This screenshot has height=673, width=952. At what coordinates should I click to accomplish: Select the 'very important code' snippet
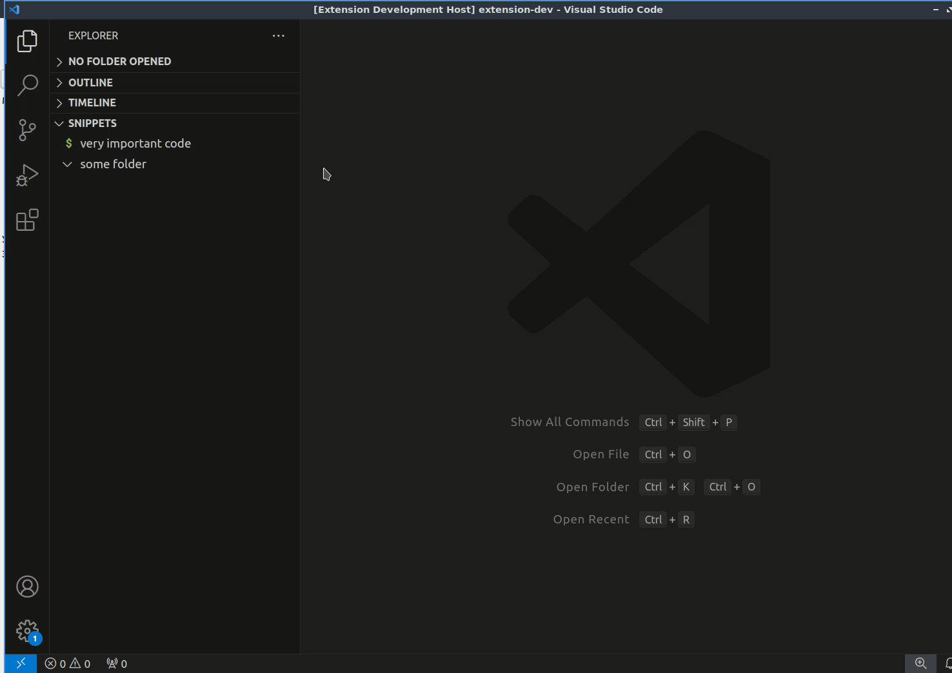[x=135, y=144]
